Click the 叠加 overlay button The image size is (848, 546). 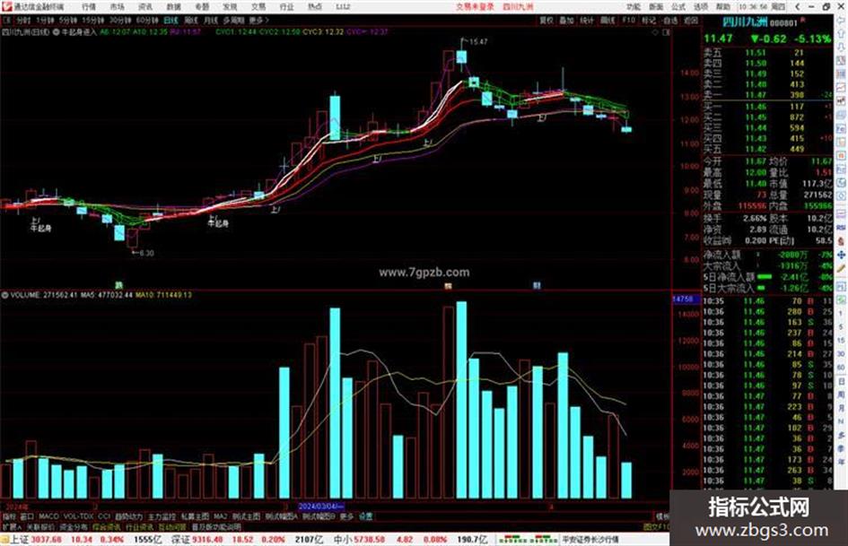(566, 21)
